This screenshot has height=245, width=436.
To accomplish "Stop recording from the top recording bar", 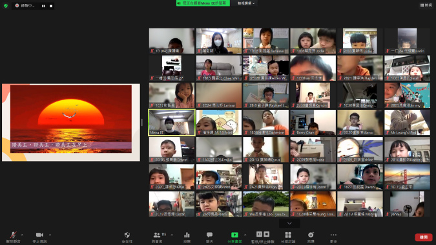I will (x=51, y=6).
